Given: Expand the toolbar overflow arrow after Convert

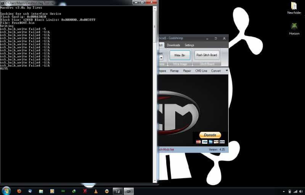Looking at the screenshot, I should [226, 71].
